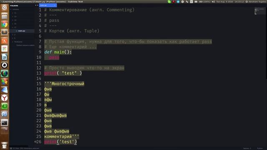Open the colorful apps grid launcher icon
267x150 pixels.
(5, 49)
